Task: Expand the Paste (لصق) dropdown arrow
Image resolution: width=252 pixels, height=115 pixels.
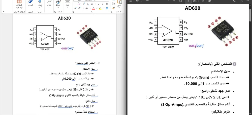Action: point(119,8)
